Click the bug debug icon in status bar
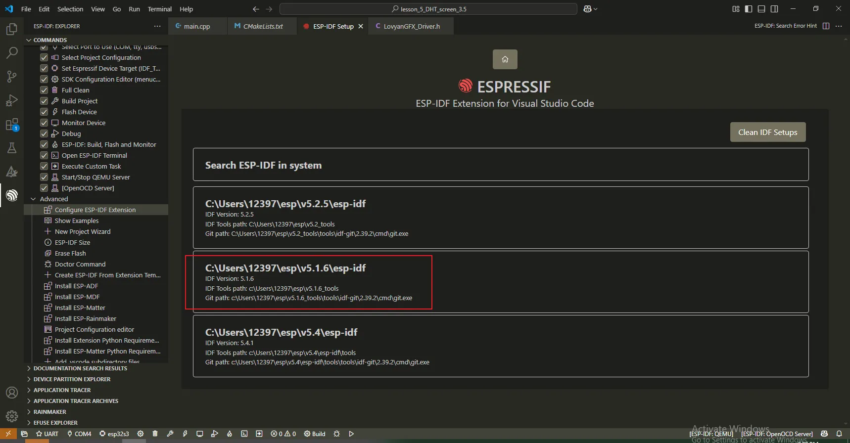The image size is (850, 443). click(336, 434)
